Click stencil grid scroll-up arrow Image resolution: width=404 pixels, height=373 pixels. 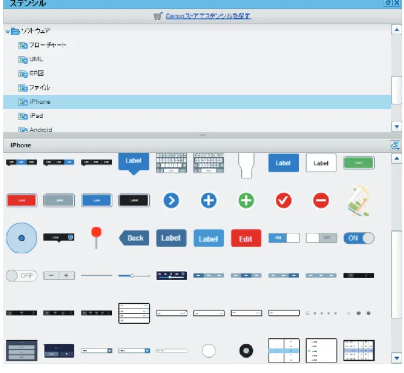click(396, 158)
